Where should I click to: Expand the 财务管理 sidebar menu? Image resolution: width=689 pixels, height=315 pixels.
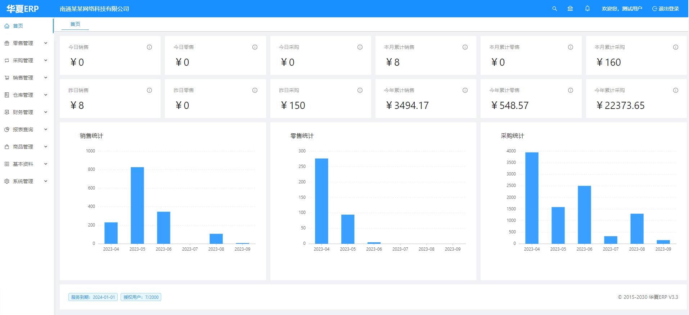click(25, 112)
